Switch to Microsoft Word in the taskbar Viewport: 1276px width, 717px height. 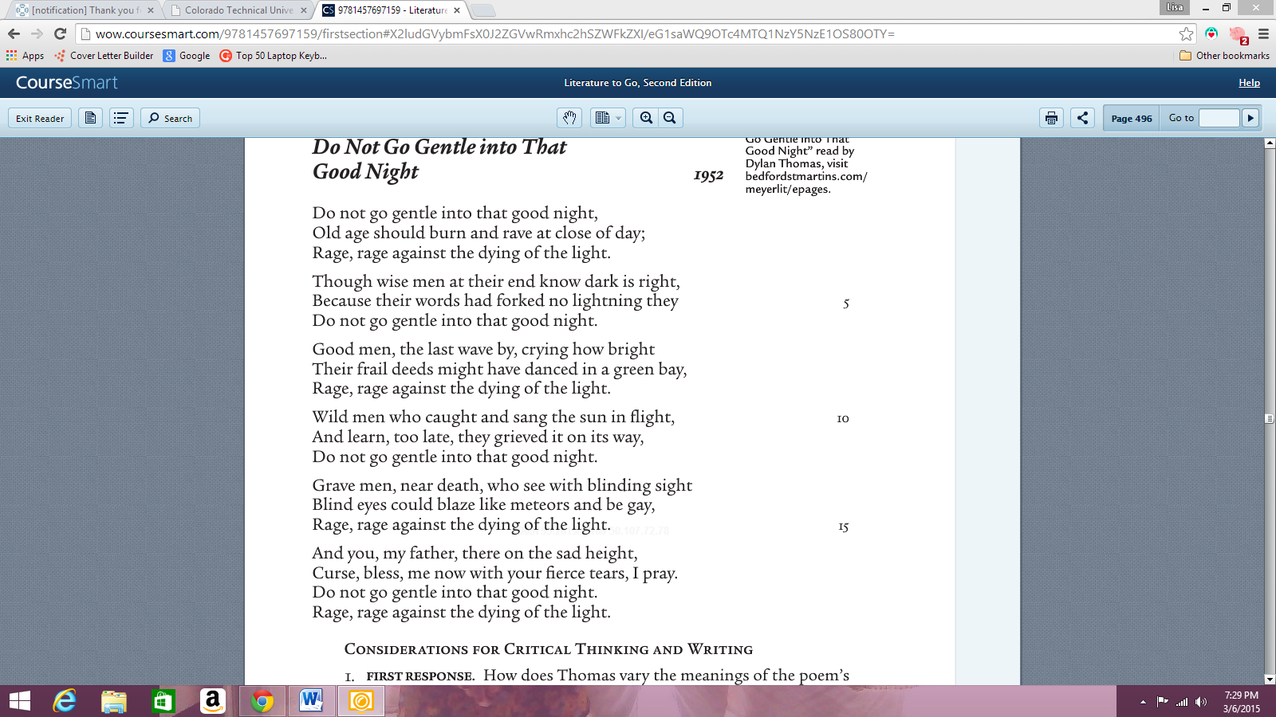tap(312, 701)
